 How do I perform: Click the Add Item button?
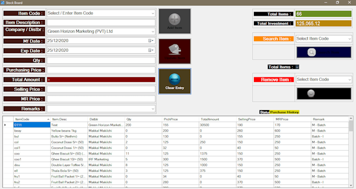click(174, 21)
